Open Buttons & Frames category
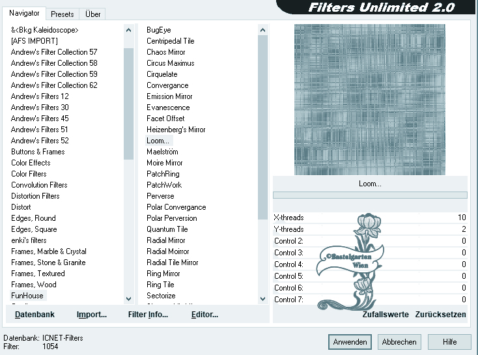 38,152
